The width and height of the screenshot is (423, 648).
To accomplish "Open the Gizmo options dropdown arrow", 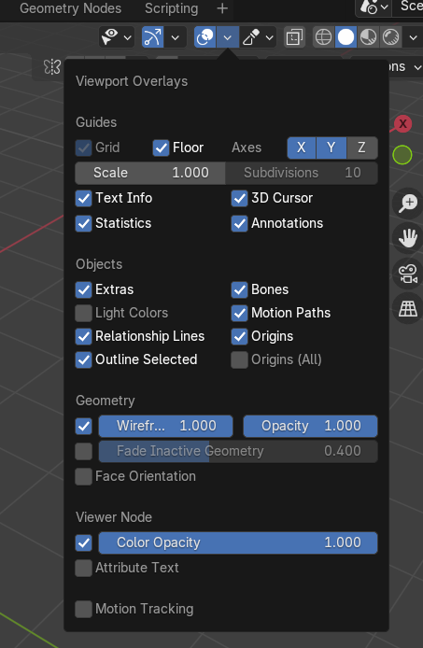I will point(176,37).
